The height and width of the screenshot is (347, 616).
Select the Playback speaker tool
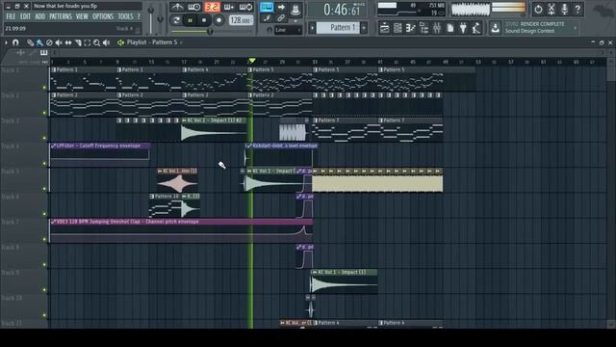point(106,42)
